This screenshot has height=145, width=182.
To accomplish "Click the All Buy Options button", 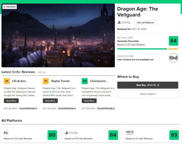I will tap(148, 94).
